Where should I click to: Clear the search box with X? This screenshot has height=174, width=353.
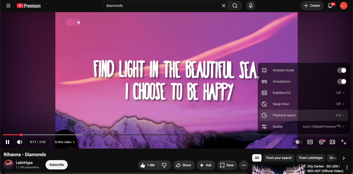point(223,6)
